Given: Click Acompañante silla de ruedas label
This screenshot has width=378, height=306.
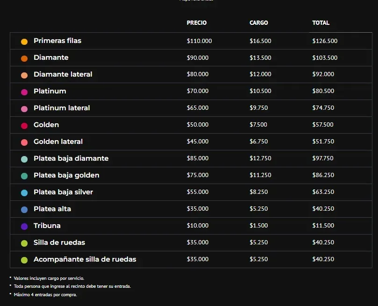Looking at the screenshot, I should click(x=85, y=259).
